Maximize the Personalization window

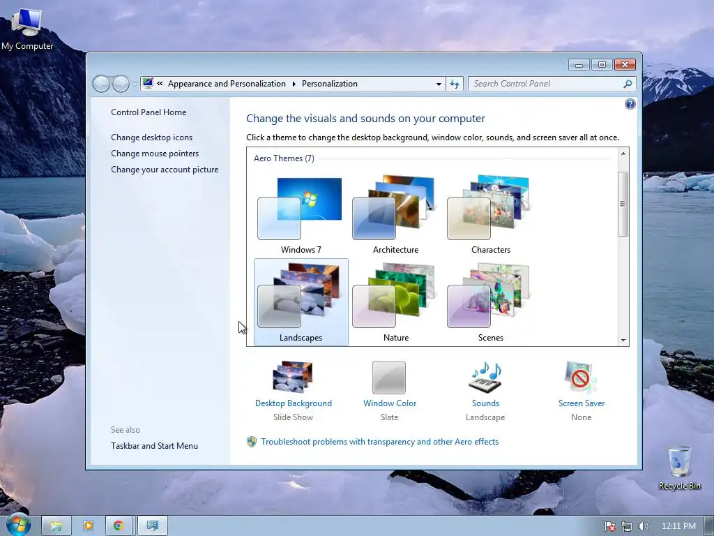point(602,65)
